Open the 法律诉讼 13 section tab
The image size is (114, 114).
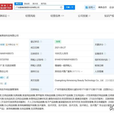pos(5,16)
